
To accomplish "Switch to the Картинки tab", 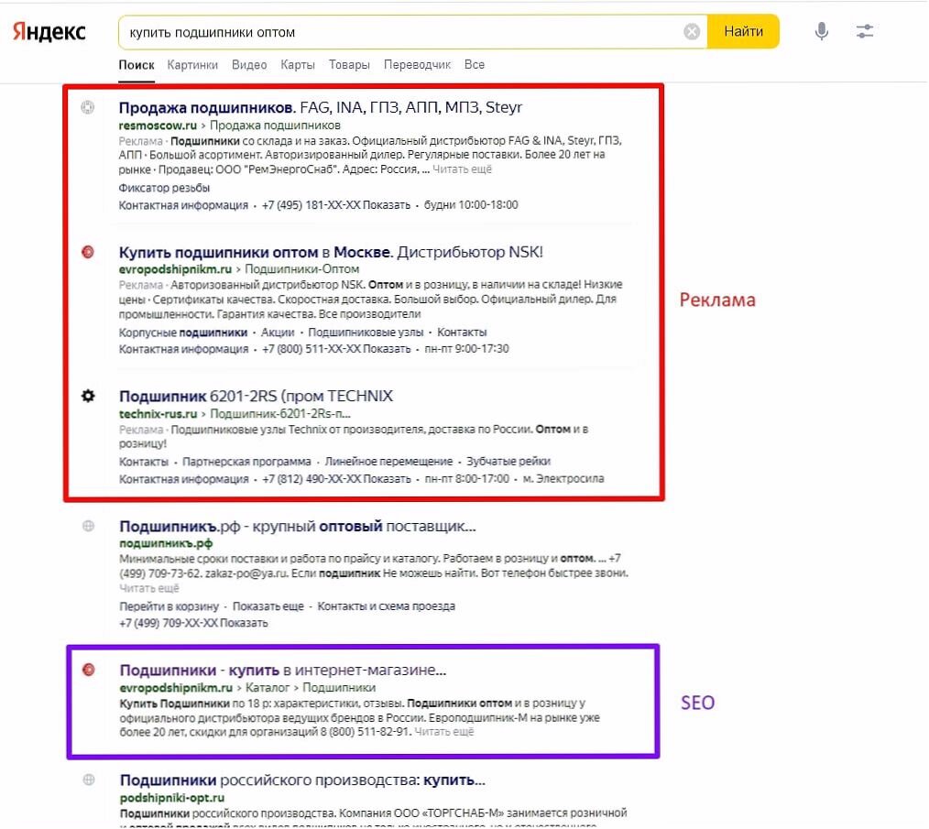I will point(192,65).
